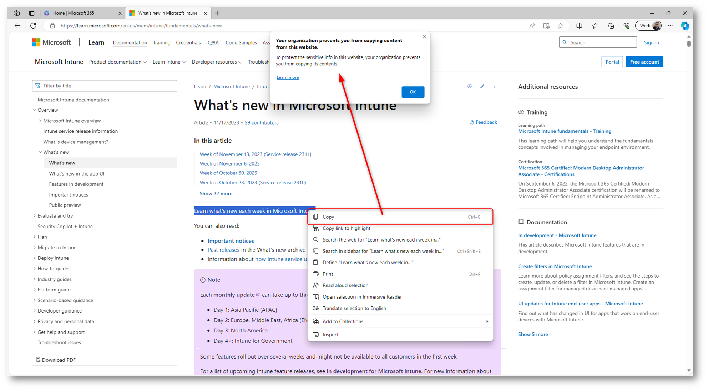Click the Filter by title input field
708x391 pixels.
(105, 86)
